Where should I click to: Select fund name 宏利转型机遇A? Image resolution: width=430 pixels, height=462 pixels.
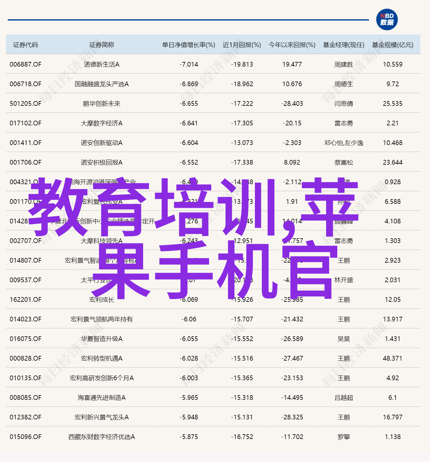pos(102,358)
